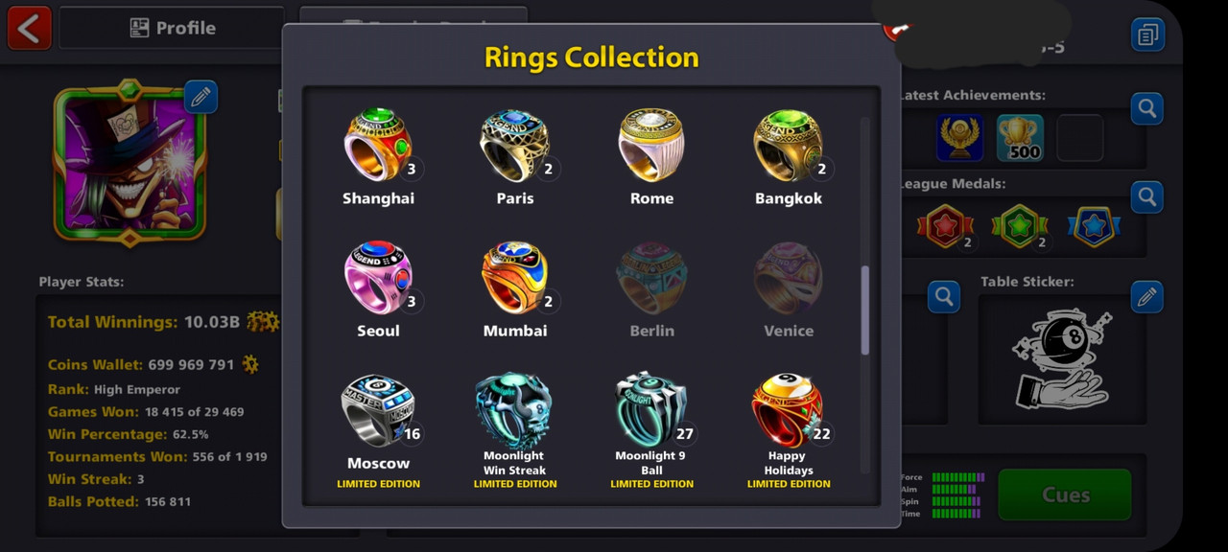Select the Paris ring

(515, 146)
